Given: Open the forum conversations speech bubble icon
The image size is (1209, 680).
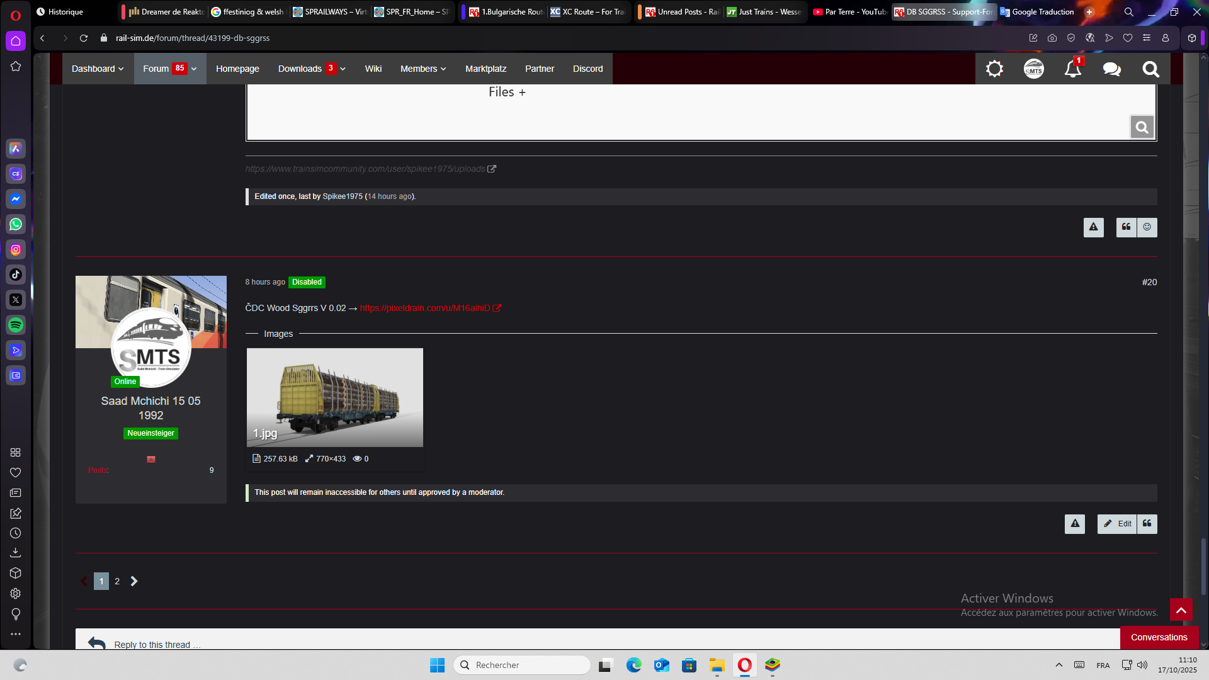Looking at the screenshot, I should pos(1111,69).
